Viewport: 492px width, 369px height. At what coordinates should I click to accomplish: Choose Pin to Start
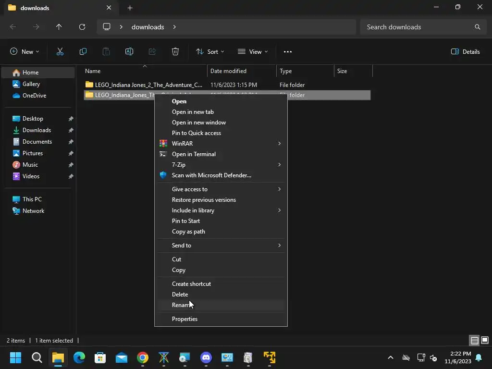coord(221,221)
